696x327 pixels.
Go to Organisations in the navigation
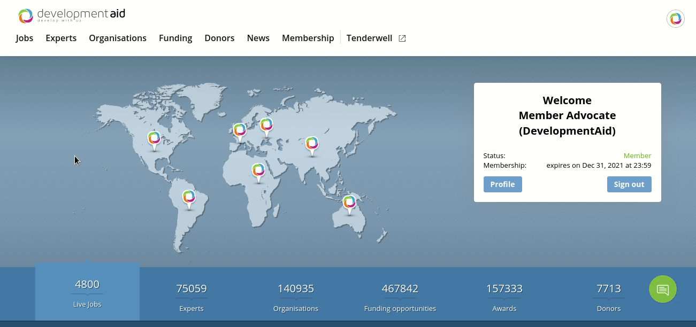(118, 38)
